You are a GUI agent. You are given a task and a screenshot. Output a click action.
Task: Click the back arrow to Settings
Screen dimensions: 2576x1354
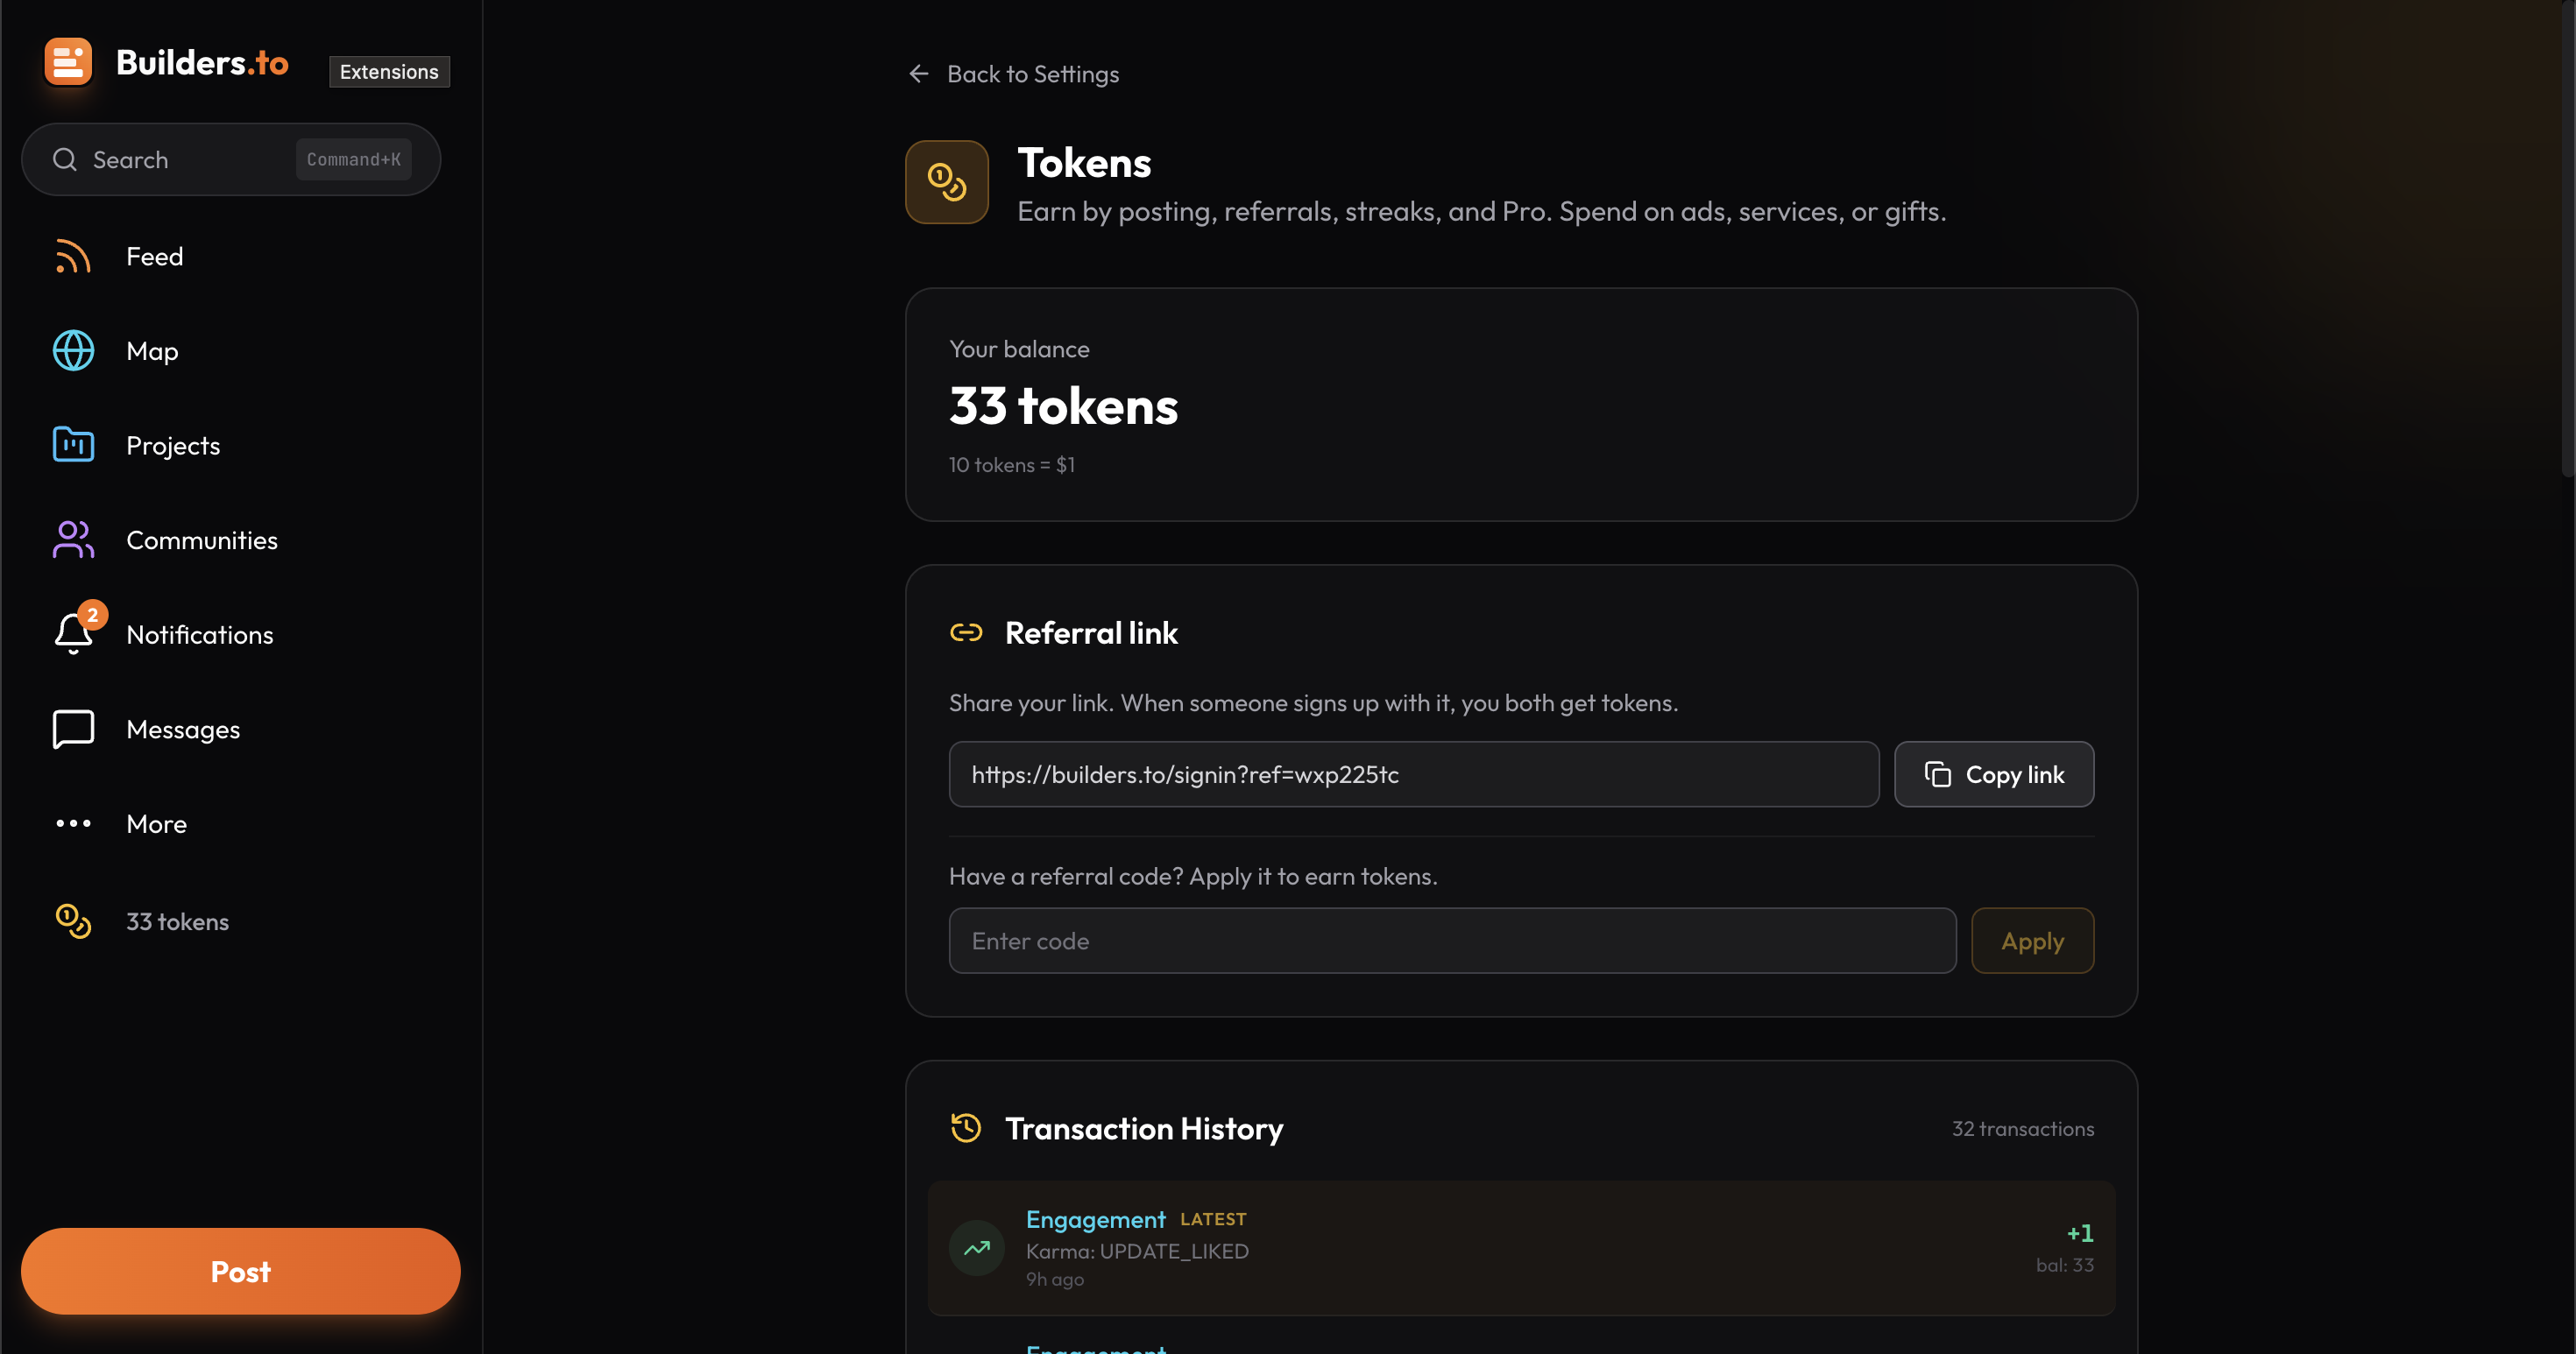coord(918,74)
